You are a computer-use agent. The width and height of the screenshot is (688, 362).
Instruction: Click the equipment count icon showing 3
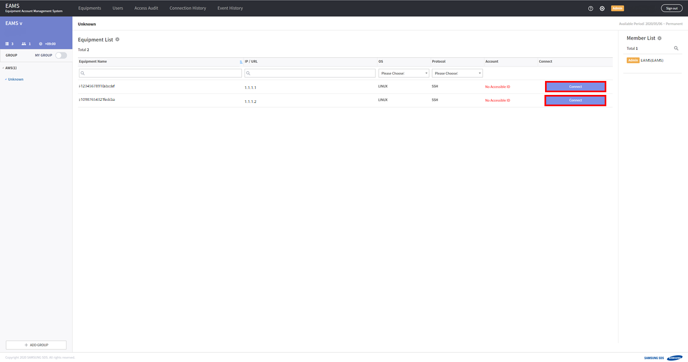(8, 44)
